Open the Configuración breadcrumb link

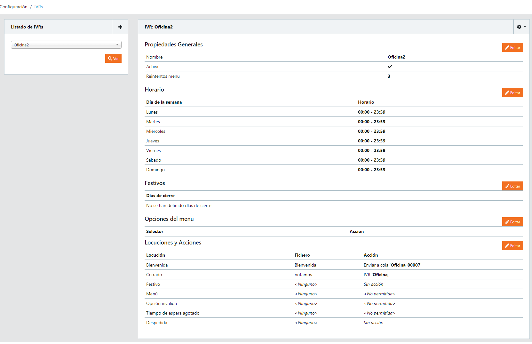coord(13,6)
